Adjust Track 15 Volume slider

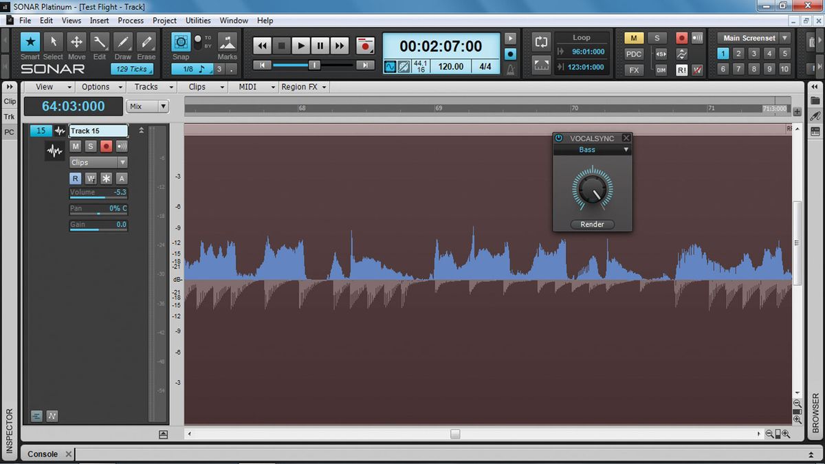(98, 193)
